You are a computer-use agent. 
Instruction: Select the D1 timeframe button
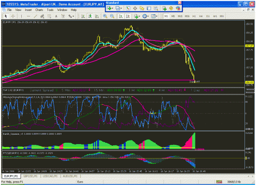pos(208,16)
